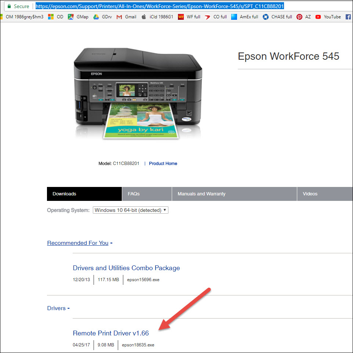Click Model: C11CB88201 text
This screenshot has width=353, height=353.
119,163
